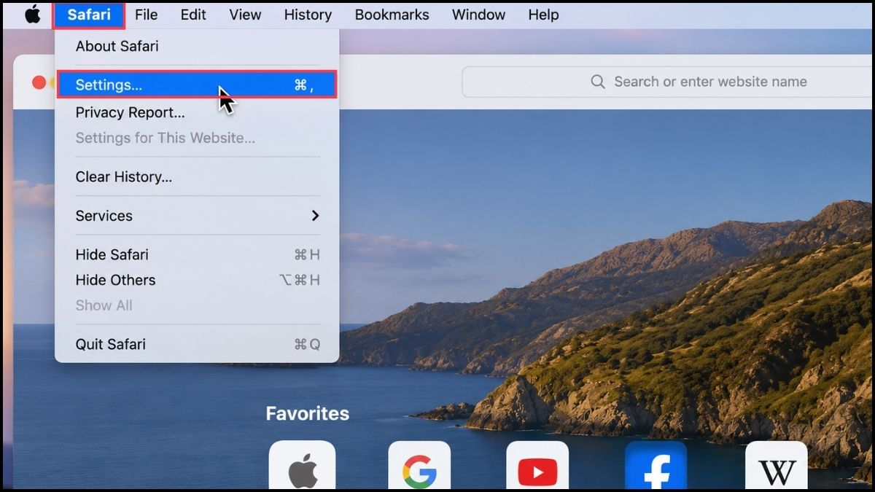Open the Apple menu

[33, 15]
